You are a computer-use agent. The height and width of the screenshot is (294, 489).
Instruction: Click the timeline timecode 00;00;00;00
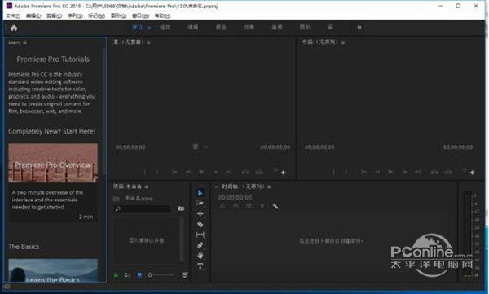click(235, 197)
